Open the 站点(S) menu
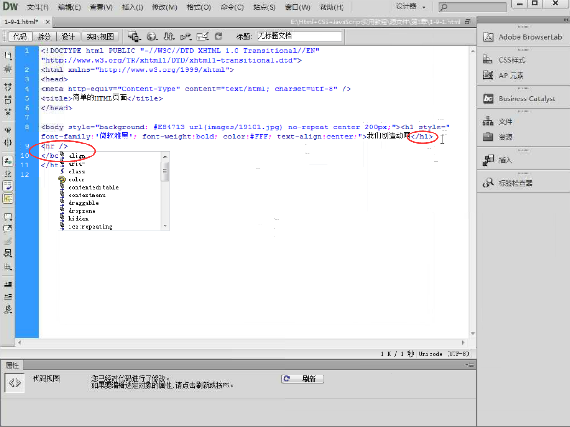 265,7
